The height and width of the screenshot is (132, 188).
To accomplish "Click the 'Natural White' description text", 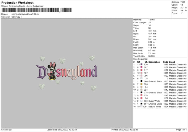I will pyautogui.click(x=155, y=106).
